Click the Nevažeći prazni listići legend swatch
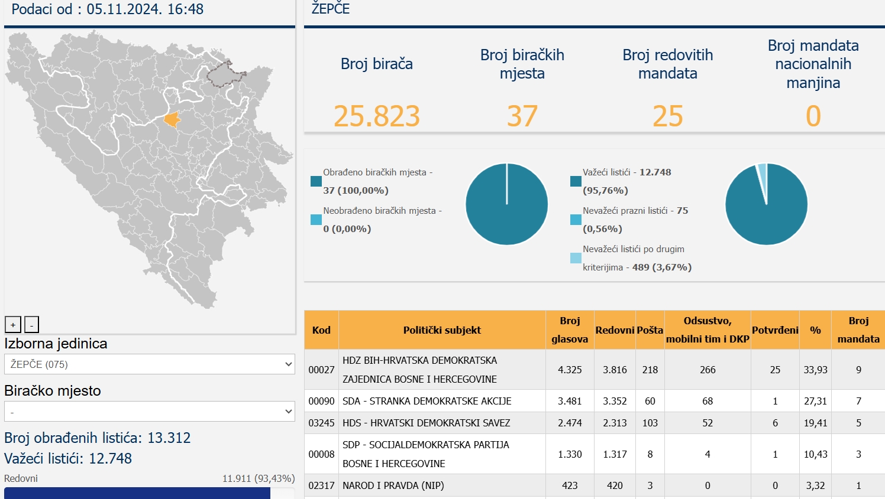This screenshot has width=885, height=499. click(x=576, y=220)
